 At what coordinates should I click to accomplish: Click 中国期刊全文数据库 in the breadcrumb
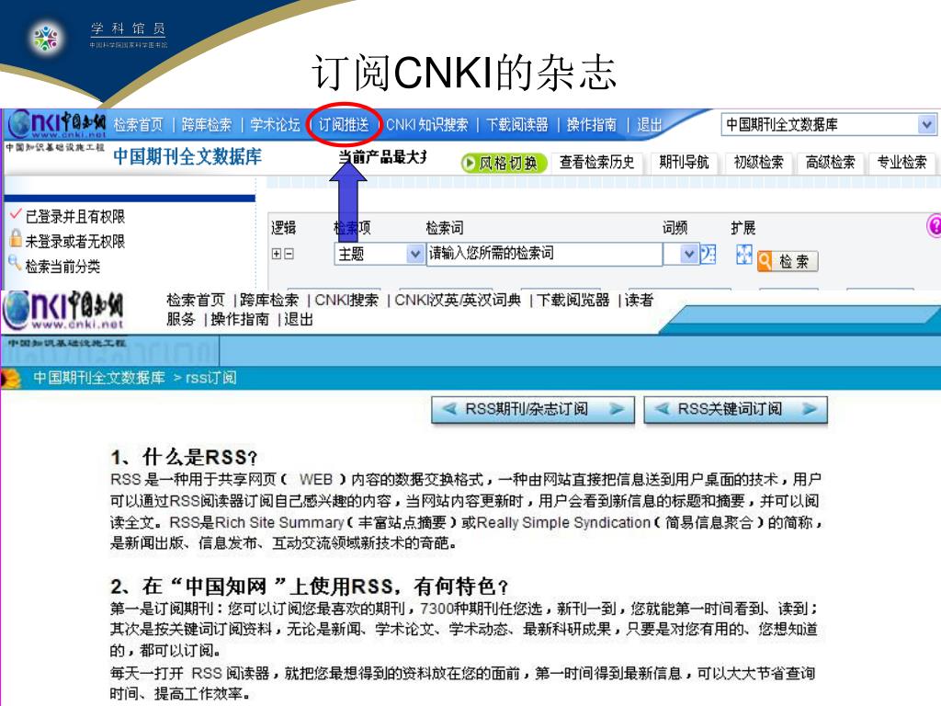[x=99, y=378]
